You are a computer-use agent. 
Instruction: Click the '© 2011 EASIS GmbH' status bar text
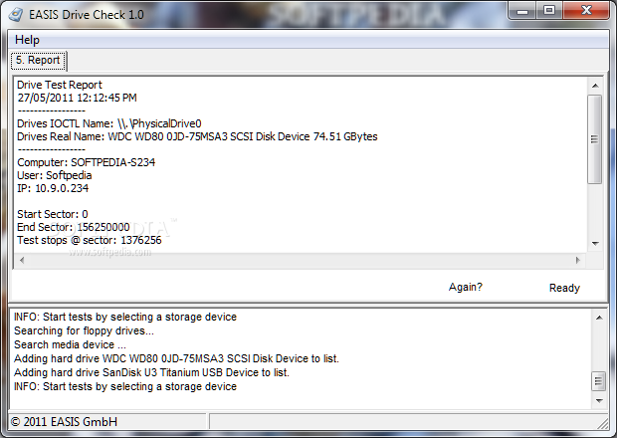[64, 422]
